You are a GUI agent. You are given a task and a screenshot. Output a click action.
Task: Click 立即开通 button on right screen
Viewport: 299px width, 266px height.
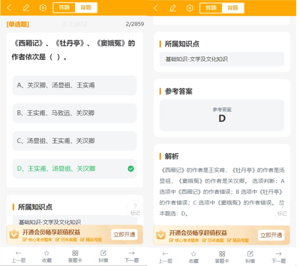tap(271, 235)
